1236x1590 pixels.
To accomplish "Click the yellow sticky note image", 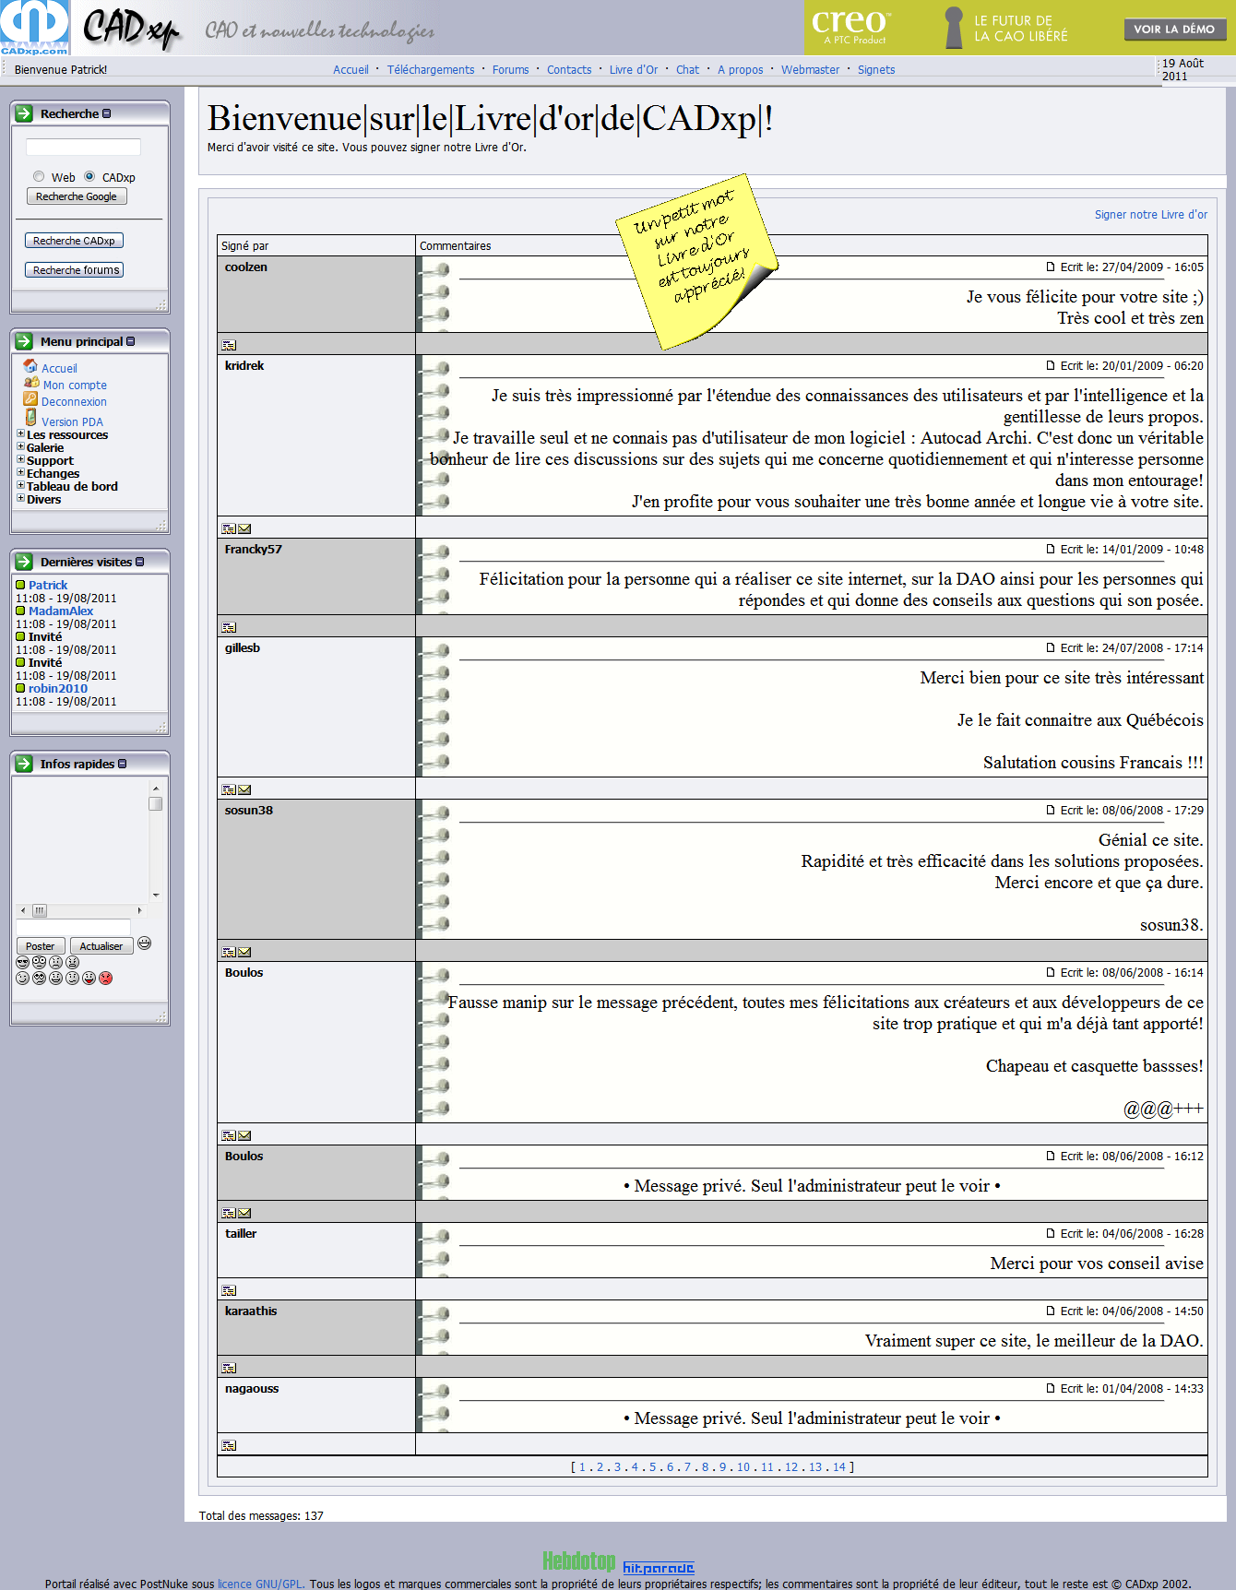I will tap(697, 261).
